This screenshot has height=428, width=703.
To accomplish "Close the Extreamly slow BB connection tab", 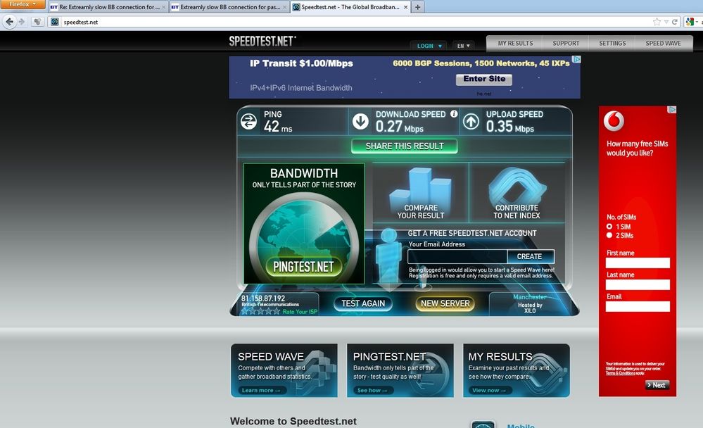I will (x=284, y=7).
